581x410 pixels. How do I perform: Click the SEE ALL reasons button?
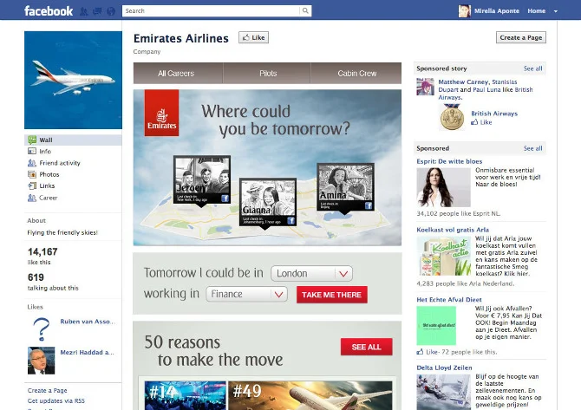click(366, 347)
